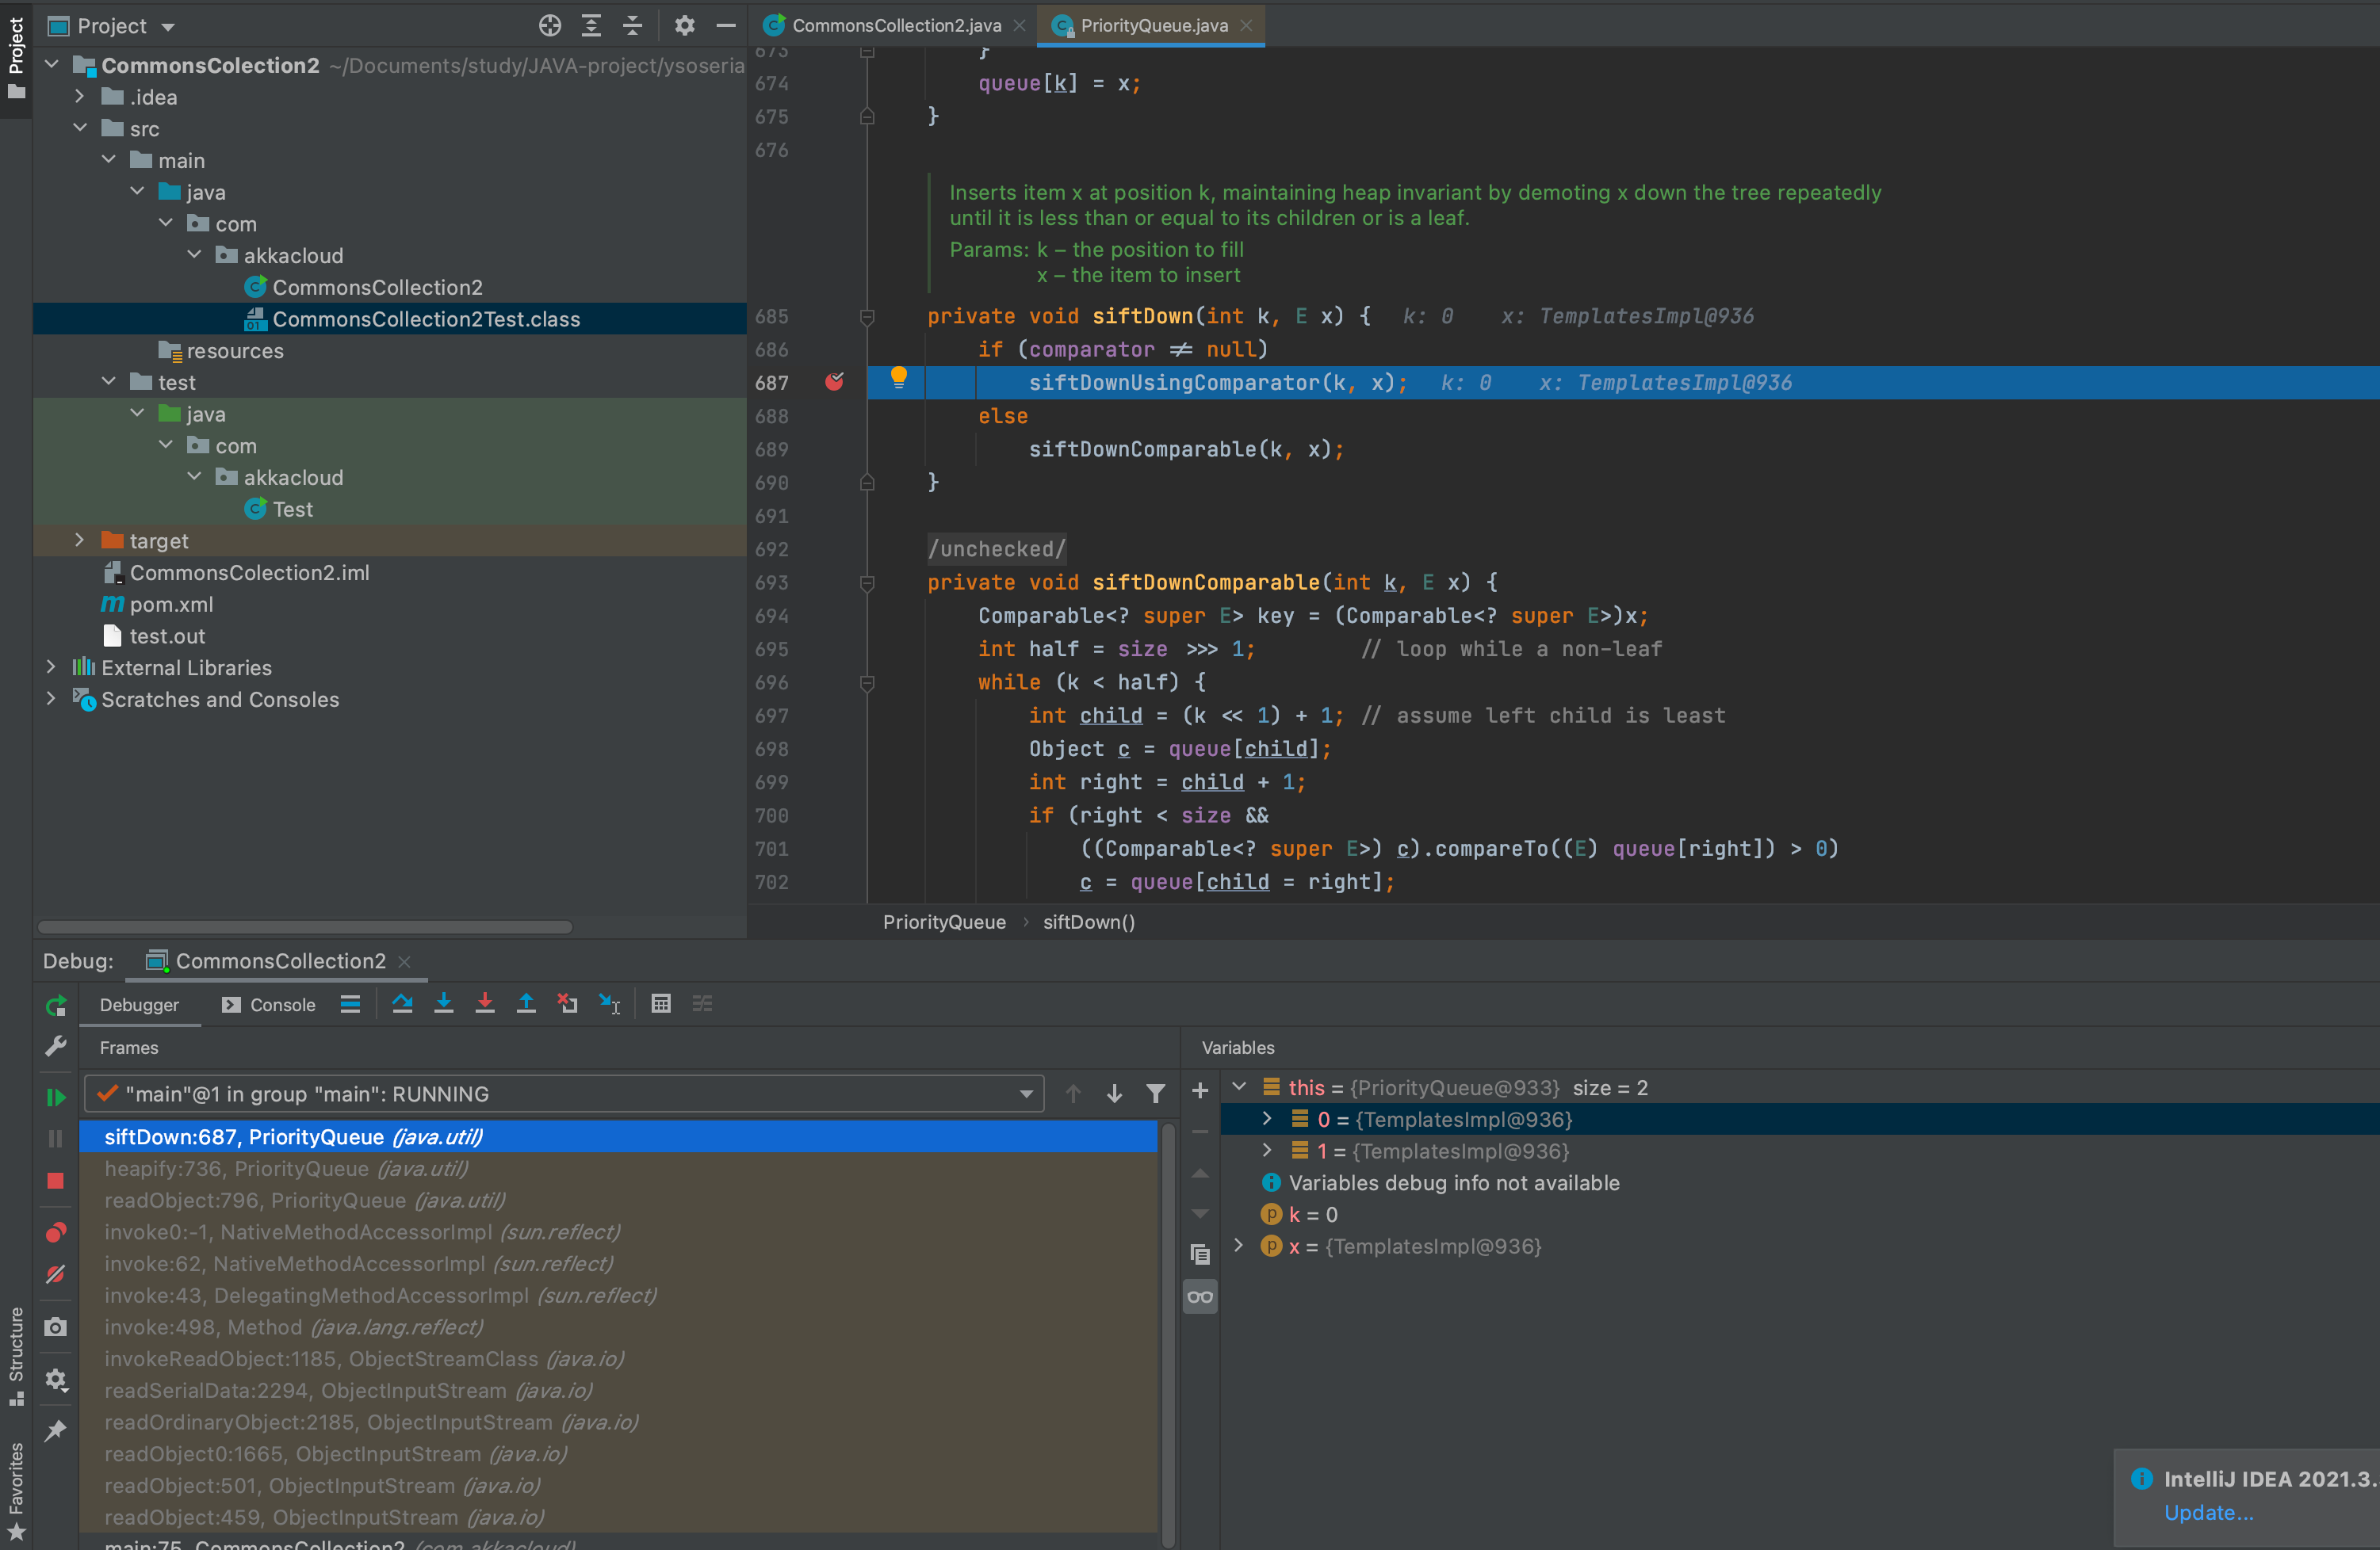This screenshot has height=1550, width=2380.
Task: Switch to the Console tab
Action: click(x=269, y=1006)
